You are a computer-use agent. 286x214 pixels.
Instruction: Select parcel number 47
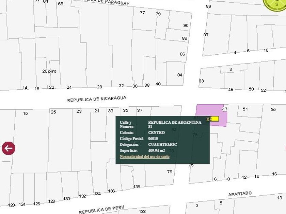[x=225, y=109]
